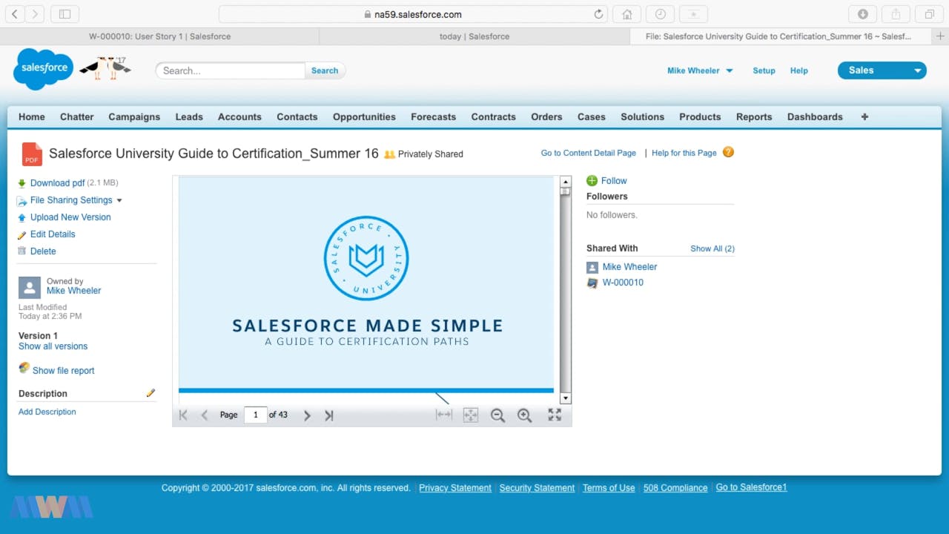This screenshot has height=534, width=949.
Task: Open document viewer in full screen
Action: click(x=555, y=415)
